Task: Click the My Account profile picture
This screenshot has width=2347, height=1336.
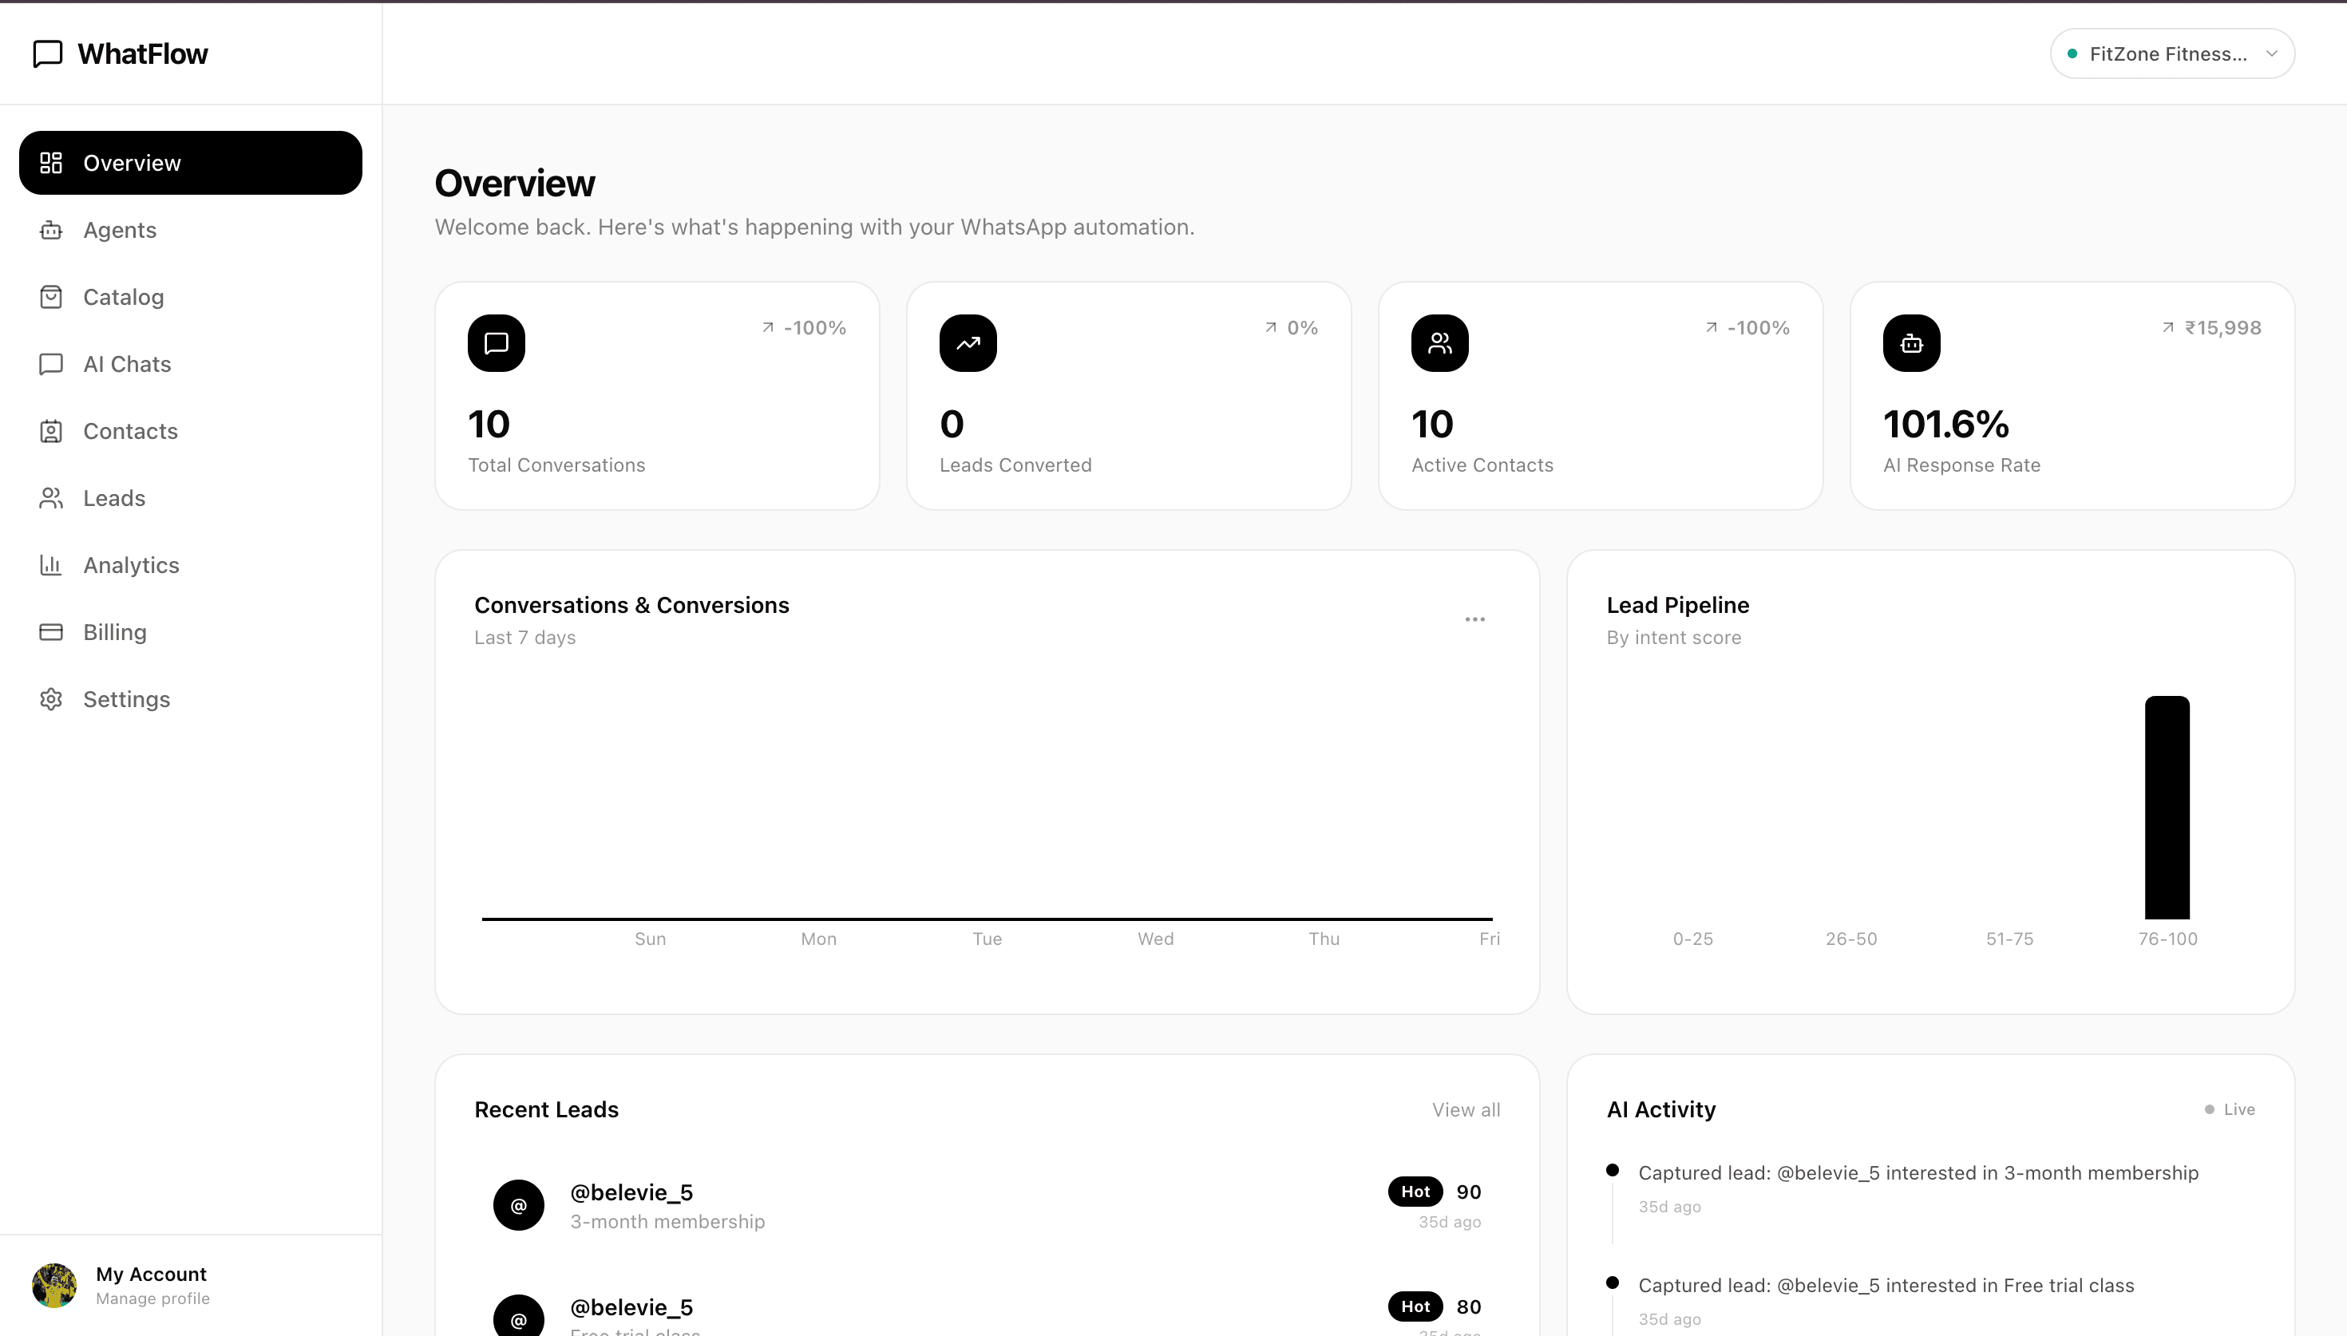Action: point(54,1285)
